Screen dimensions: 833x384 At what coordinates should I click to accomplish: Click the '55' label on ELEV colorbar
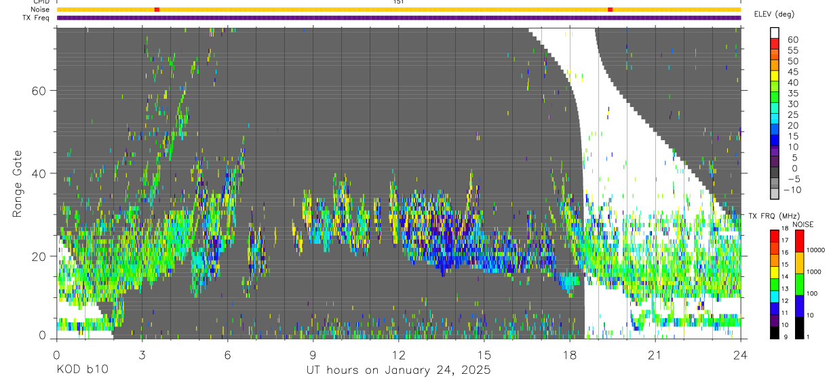point(792,50)
